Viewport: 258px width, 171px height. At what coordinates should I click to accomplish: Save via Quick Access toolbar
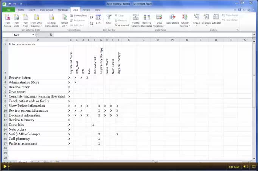pos(10,4)
